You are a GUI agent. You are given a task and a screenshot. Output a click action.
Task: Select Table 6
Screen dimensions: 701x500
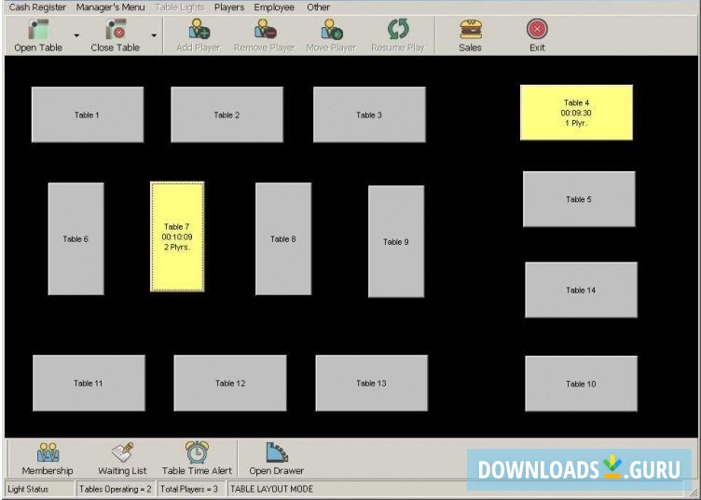click(x=76, y=239)
